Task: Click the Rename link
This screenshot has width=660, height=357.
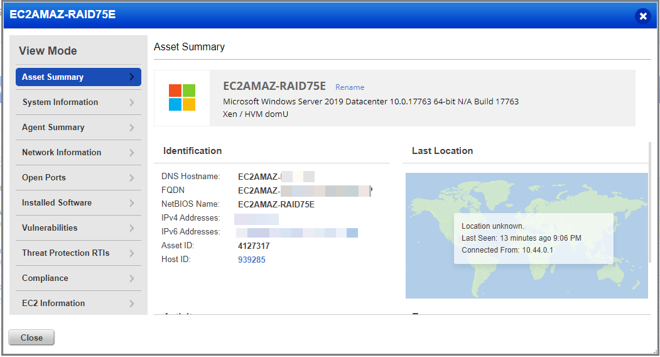Action: (x=350, y=87)
